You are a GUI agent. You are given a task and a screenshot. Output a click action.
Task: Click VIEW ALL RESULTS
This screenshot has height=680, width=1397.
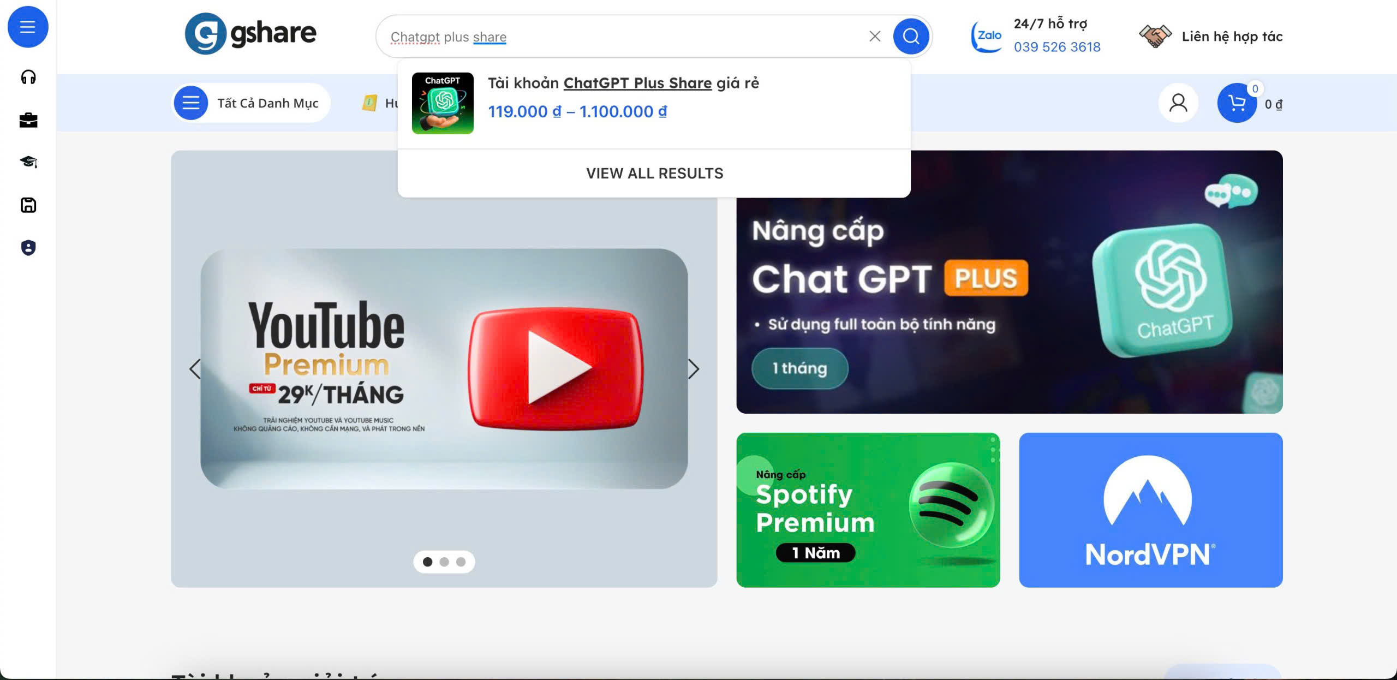(x=654, y=174)
